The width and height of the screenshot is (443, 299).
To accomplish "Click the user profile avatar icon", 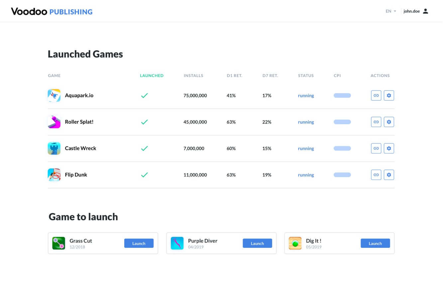I will (x=426, y=11).
